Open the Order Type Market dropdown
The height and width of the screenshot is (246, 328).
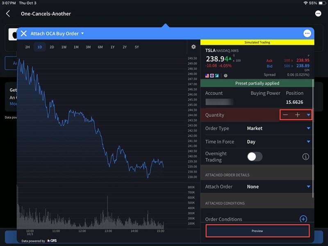pyautogui.click(x=309, y=128)
